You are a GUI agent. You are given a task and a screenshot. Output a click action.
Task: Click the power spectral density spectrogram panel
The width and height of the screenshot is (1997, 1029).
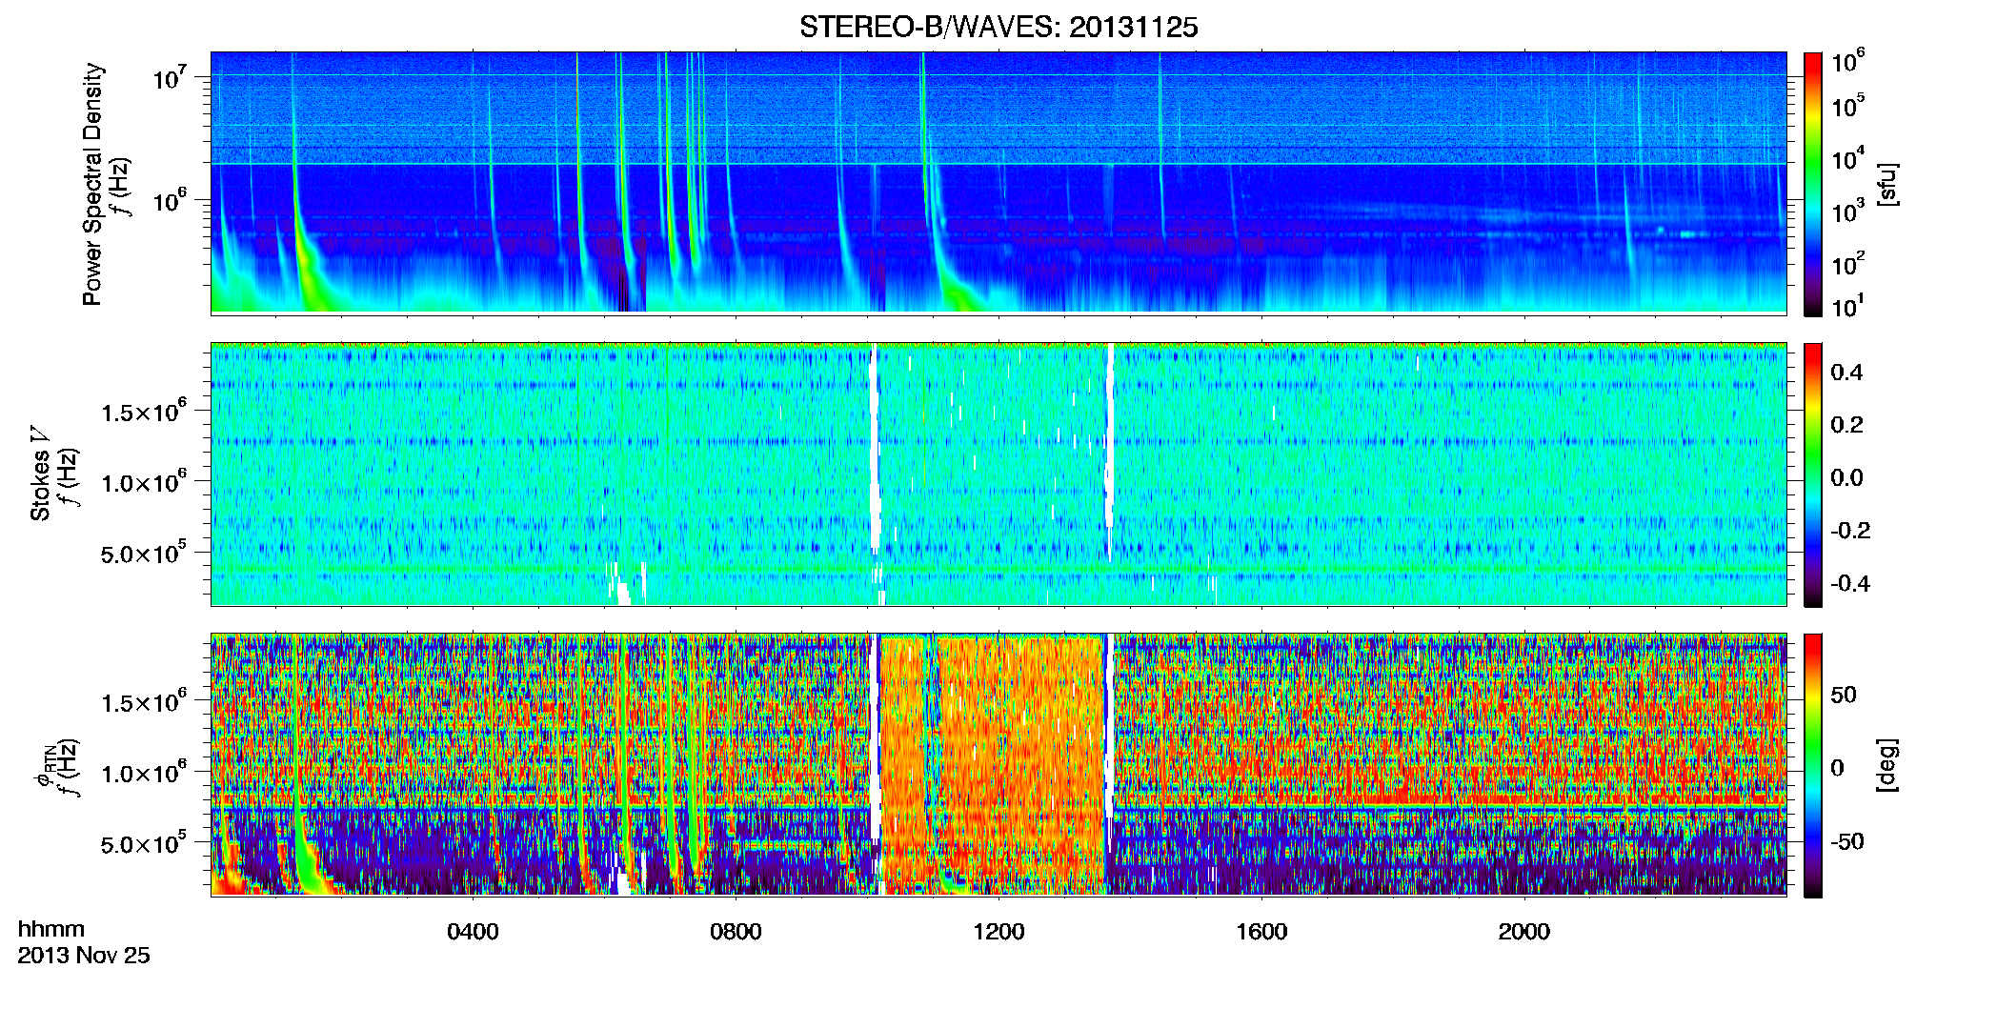tap(998, 183)
